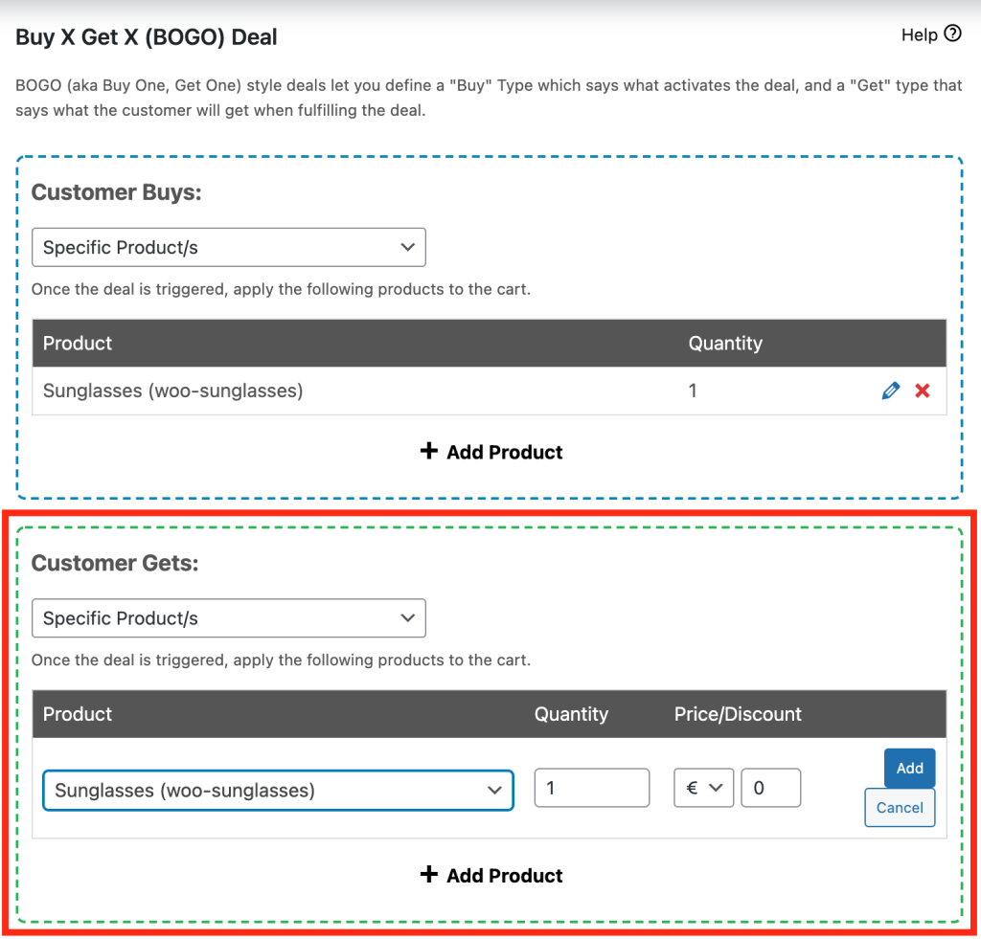Click Product header in Customer Buys table
The height and width of the screenshot is (939, 981).
click(78, 344)
